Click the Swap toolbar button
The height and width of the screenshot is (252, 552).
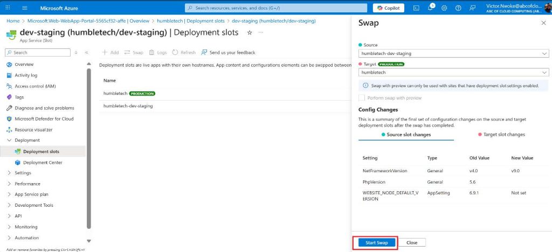[x=134, y=52]
